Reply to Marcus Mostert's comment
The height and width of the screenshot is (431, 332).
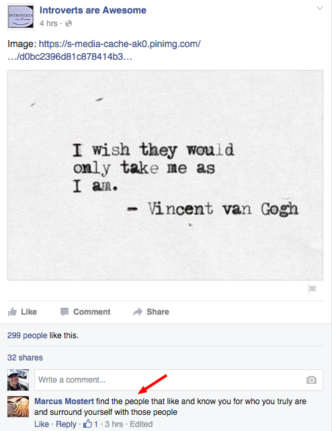tap(66, 424)
